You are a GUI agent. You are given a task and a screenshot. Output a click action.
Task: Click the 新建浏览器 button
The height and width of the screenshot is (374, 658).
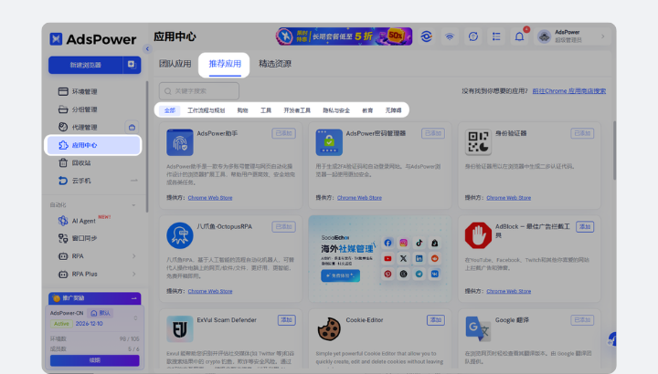click(86, 65)
